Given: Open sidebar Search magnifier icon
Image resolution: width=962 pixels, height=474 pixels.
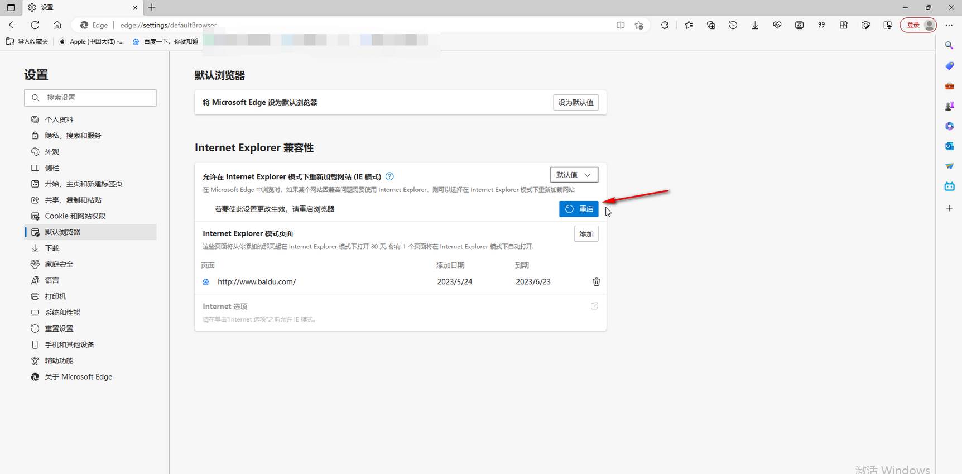Looking at the screenshot, I should [x=949, y=45].
